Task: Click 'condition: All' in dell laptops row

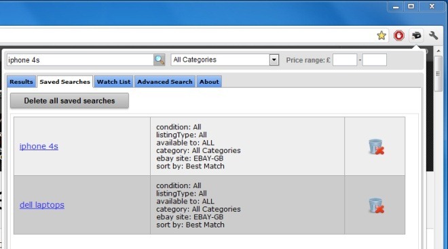Action: [179, 185]
